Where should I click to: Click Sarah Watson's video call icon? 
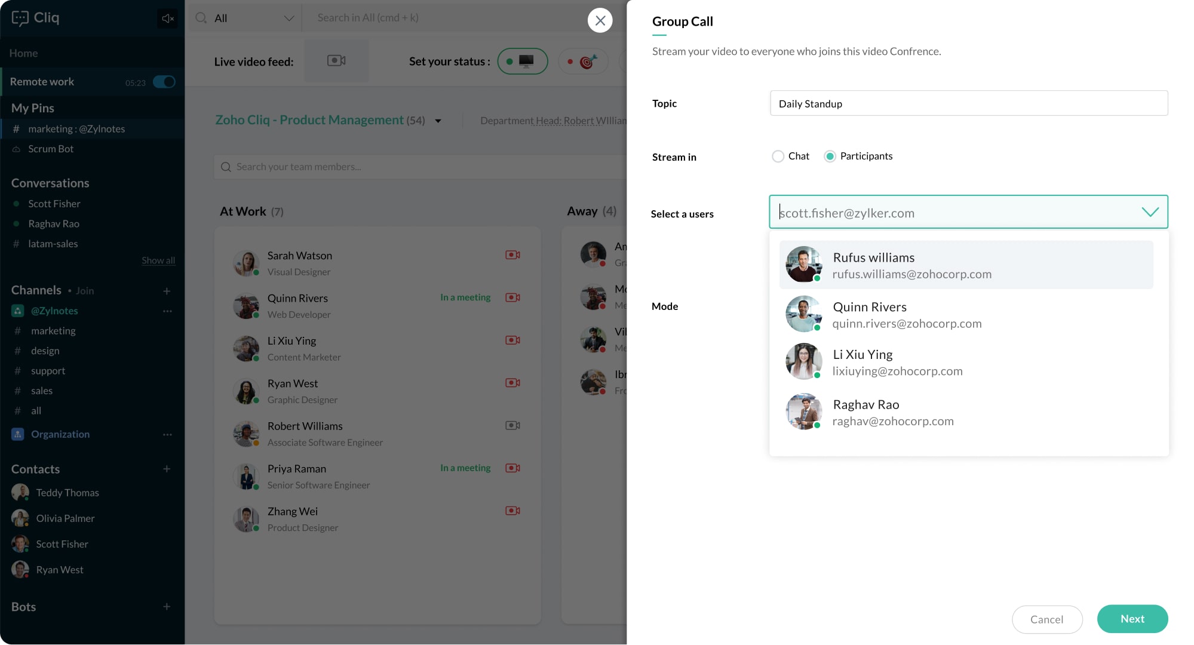[x=512, y=255]
